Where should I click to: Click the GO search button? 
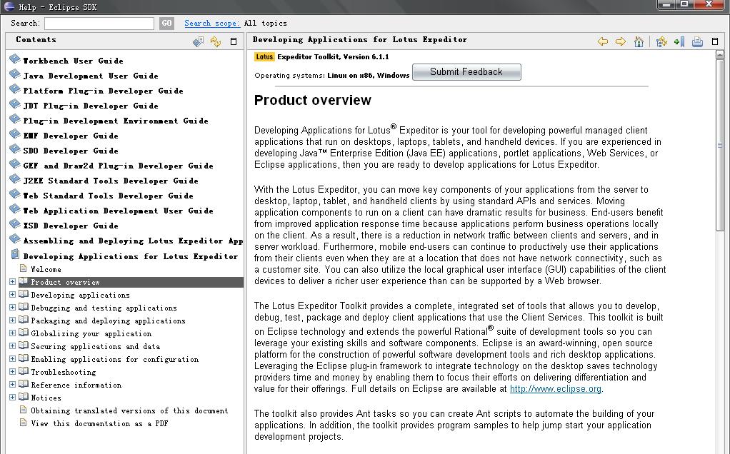point(166,24)
